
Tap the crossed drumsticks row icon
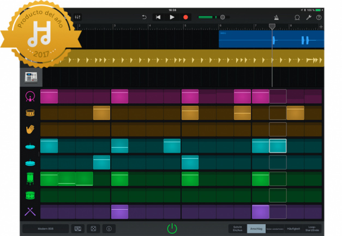pos(30,211)
